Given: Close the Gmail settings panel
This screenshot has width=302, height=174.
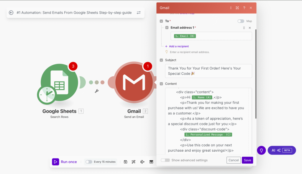Looking at the screenshot, I should (251, 8).
